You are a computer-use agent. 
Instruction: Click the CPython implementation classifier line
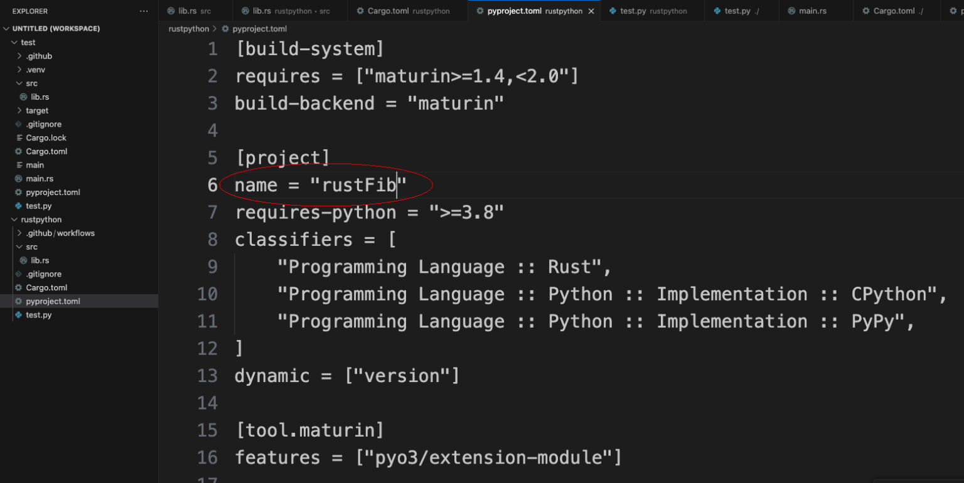click(x=613, y=294)
